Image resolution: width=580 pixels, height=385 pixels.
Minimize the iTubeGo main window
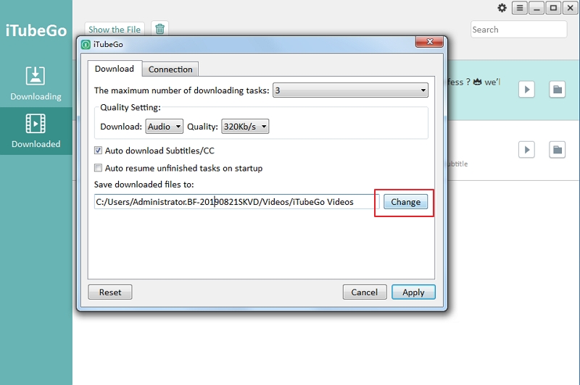(x=536, y=8)
